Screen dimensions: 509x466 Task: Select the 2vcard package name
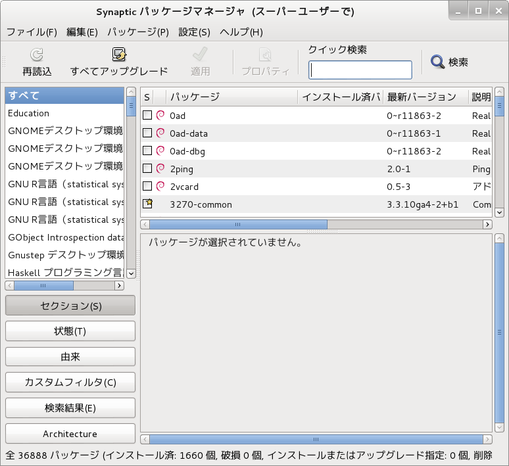(x=184, y=187)
